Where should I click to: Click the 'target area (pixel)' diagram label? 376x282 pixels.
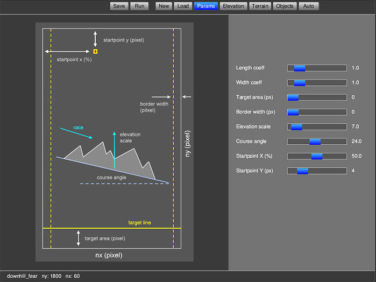(105, 238)
